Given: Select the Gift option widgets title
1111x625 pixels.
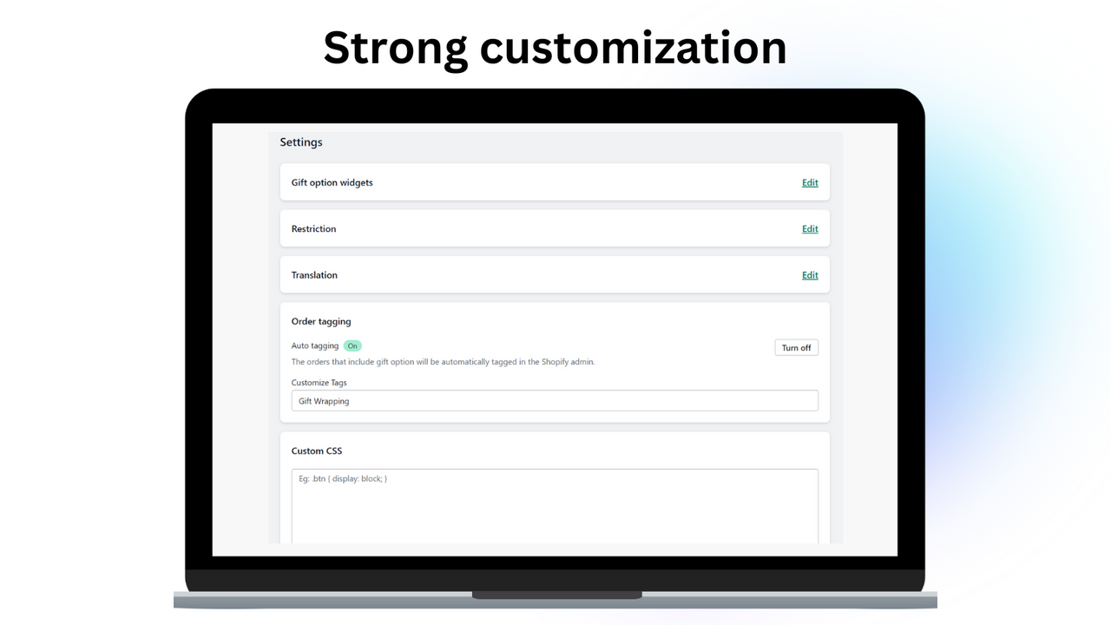Looking at the screenshot, I should (x=332, y=183).
